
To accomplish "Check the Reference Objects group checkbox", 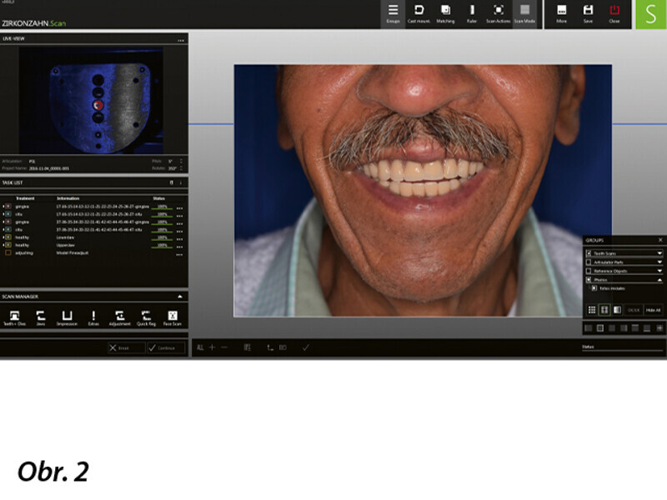I will click(x=589, y=271).
